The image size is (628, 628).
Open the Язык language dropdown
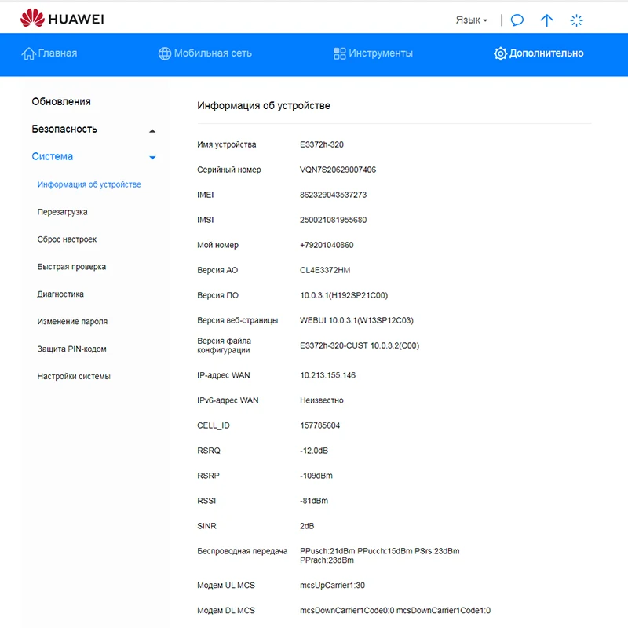tap(472, 20)
